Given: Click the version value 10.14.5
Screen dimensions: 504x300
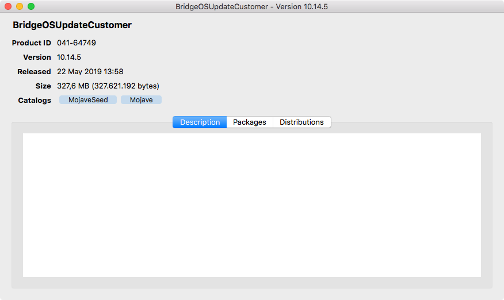Looking at the screenshot, I should (69, 57).
